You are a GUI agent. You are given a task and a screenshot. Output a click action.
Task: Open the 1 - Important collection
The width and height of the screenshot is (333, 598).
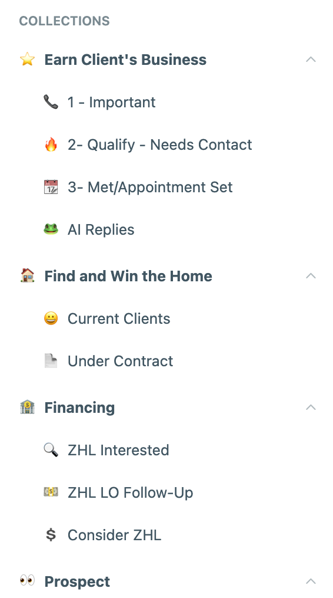click(x=112, y=102)
